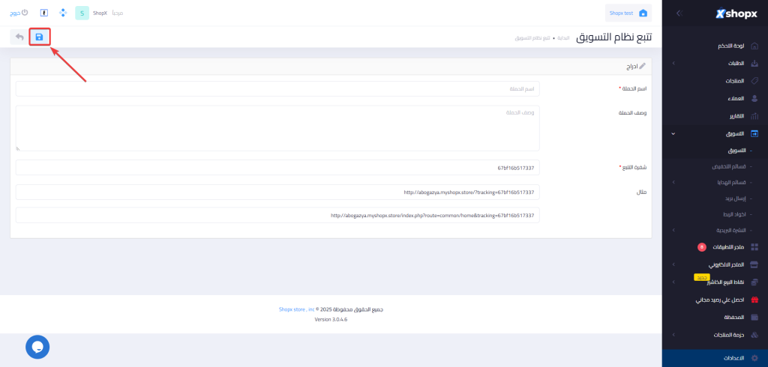
Task: Collapse the التسويق marketing section
Action: click(673, 134)
